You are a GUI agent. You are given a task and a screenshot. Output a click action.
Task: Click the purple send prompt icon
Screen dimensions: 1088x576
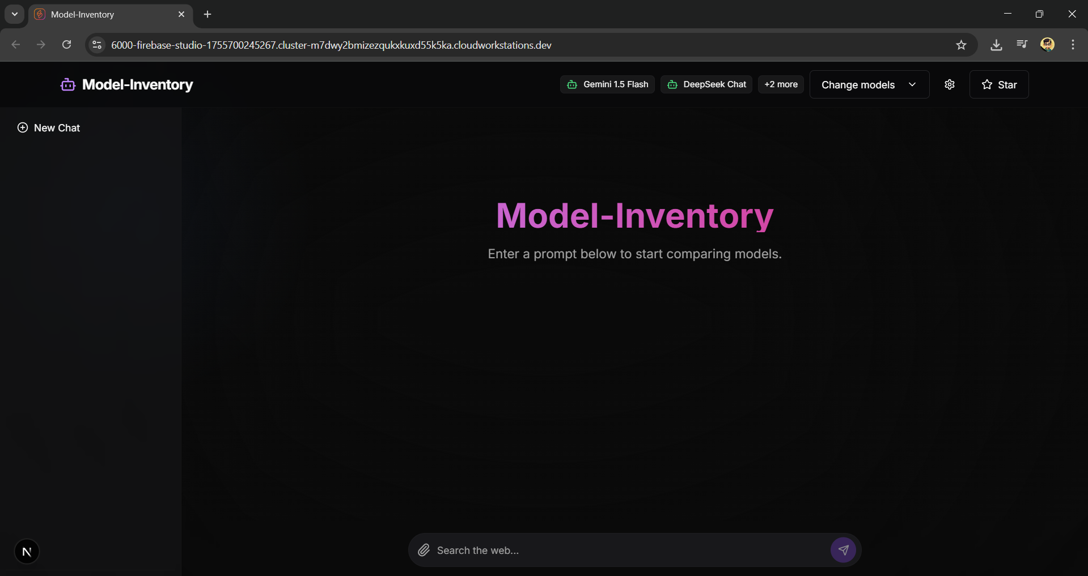(x=843, y=550)
